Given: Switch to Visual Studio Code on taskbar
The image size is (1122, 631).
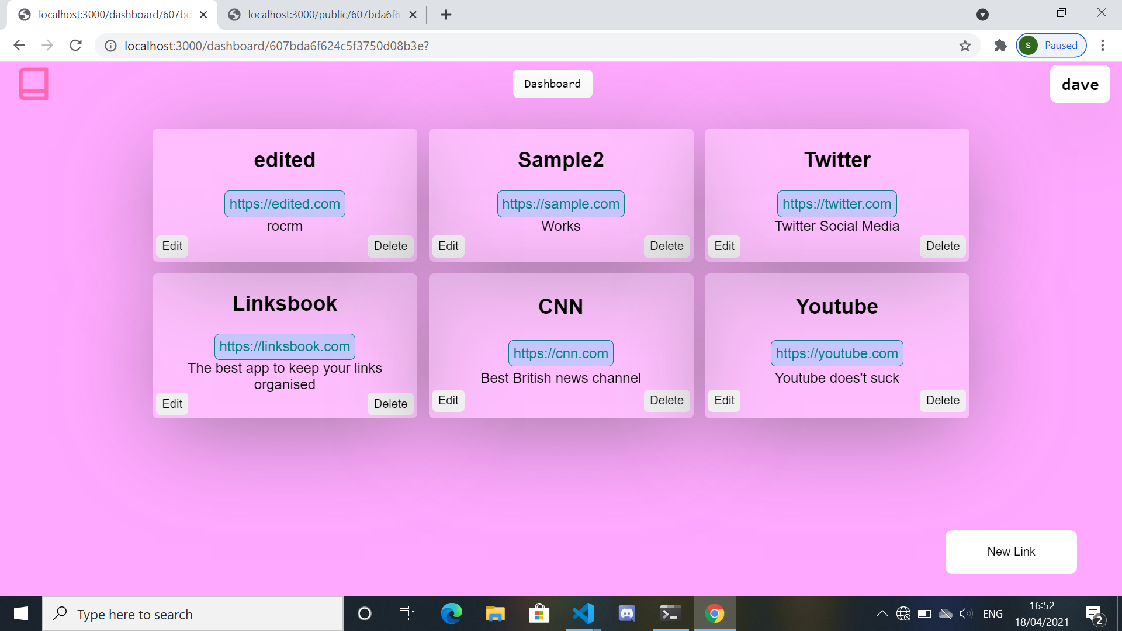Looking at the screenshot, I should tap(583, 613).
